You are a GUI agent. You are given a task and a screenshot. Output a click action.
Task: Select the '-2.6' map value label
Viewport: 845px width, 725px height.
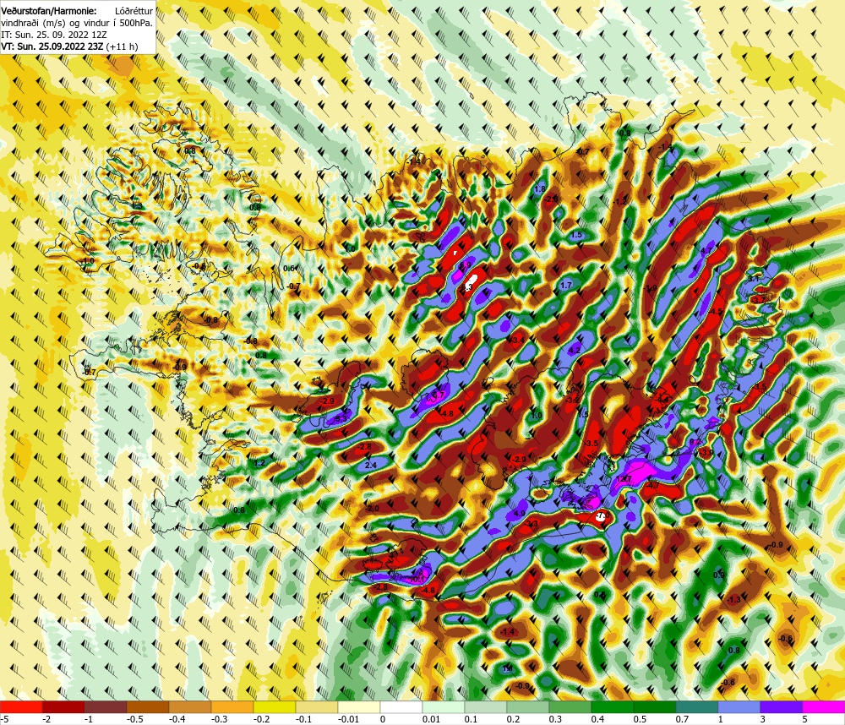pyautogui.click(x=551, y=199)
